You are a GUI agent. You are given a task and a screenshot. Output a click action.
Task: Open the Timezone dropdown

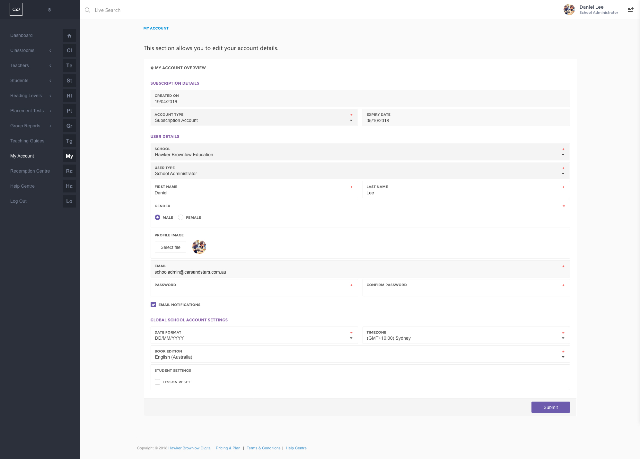466,338
